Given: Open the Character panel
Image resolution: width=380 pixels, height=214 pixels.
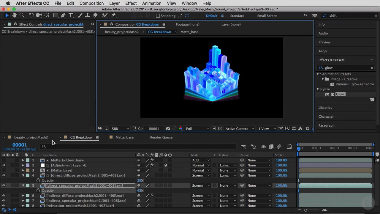Looking at the screenshot, I should click(x=326, y=117).
